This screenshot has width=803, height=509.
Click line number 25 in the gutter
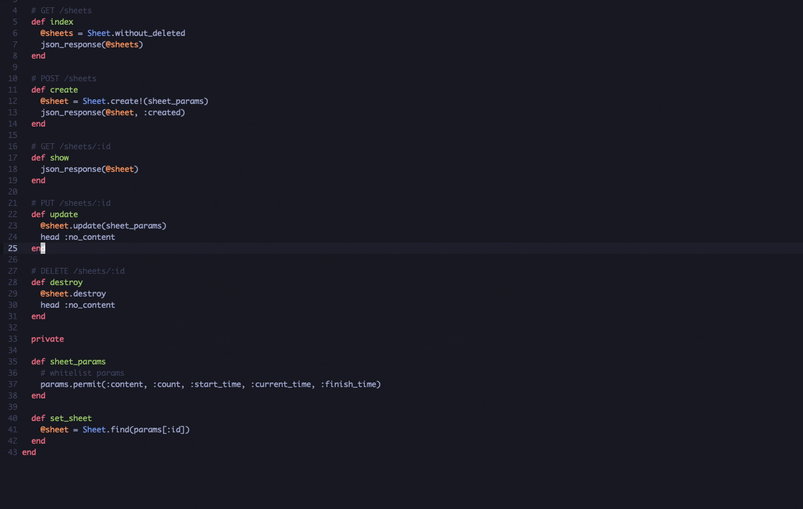coord(12,248)
